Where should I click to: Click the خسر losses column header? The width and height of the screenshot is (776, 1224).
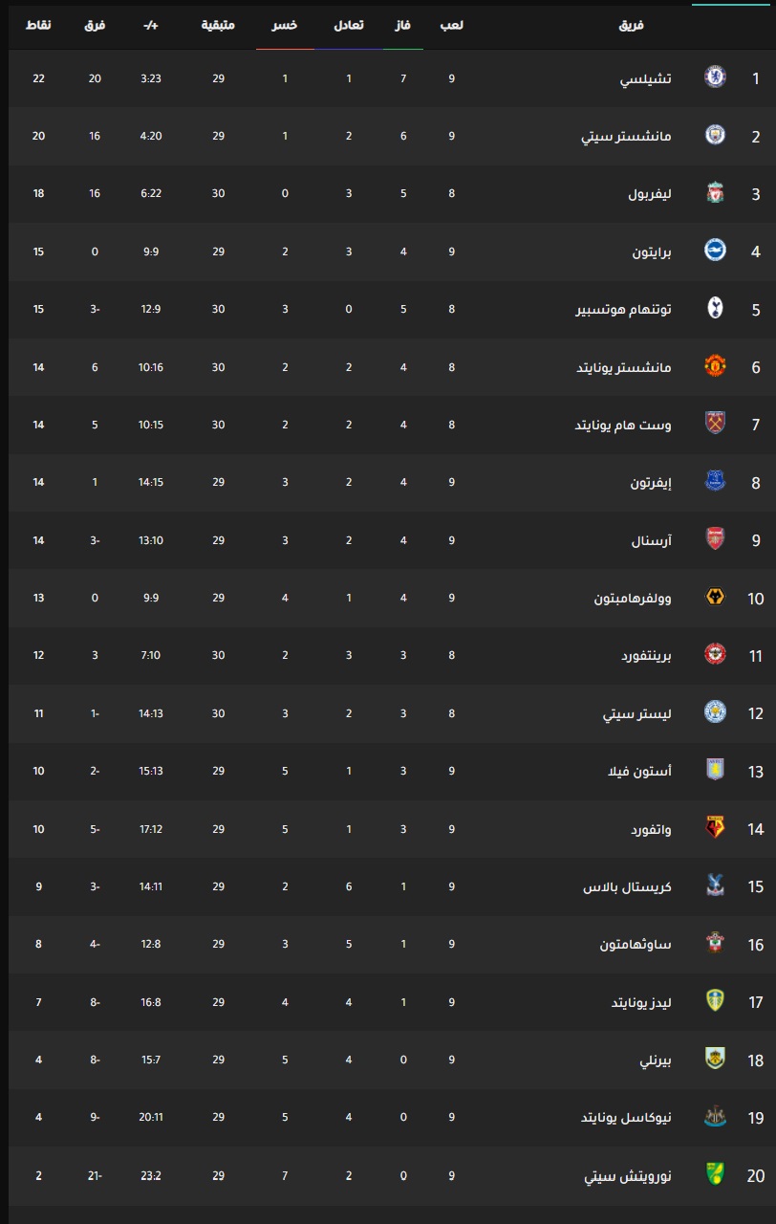coord(285,25)
